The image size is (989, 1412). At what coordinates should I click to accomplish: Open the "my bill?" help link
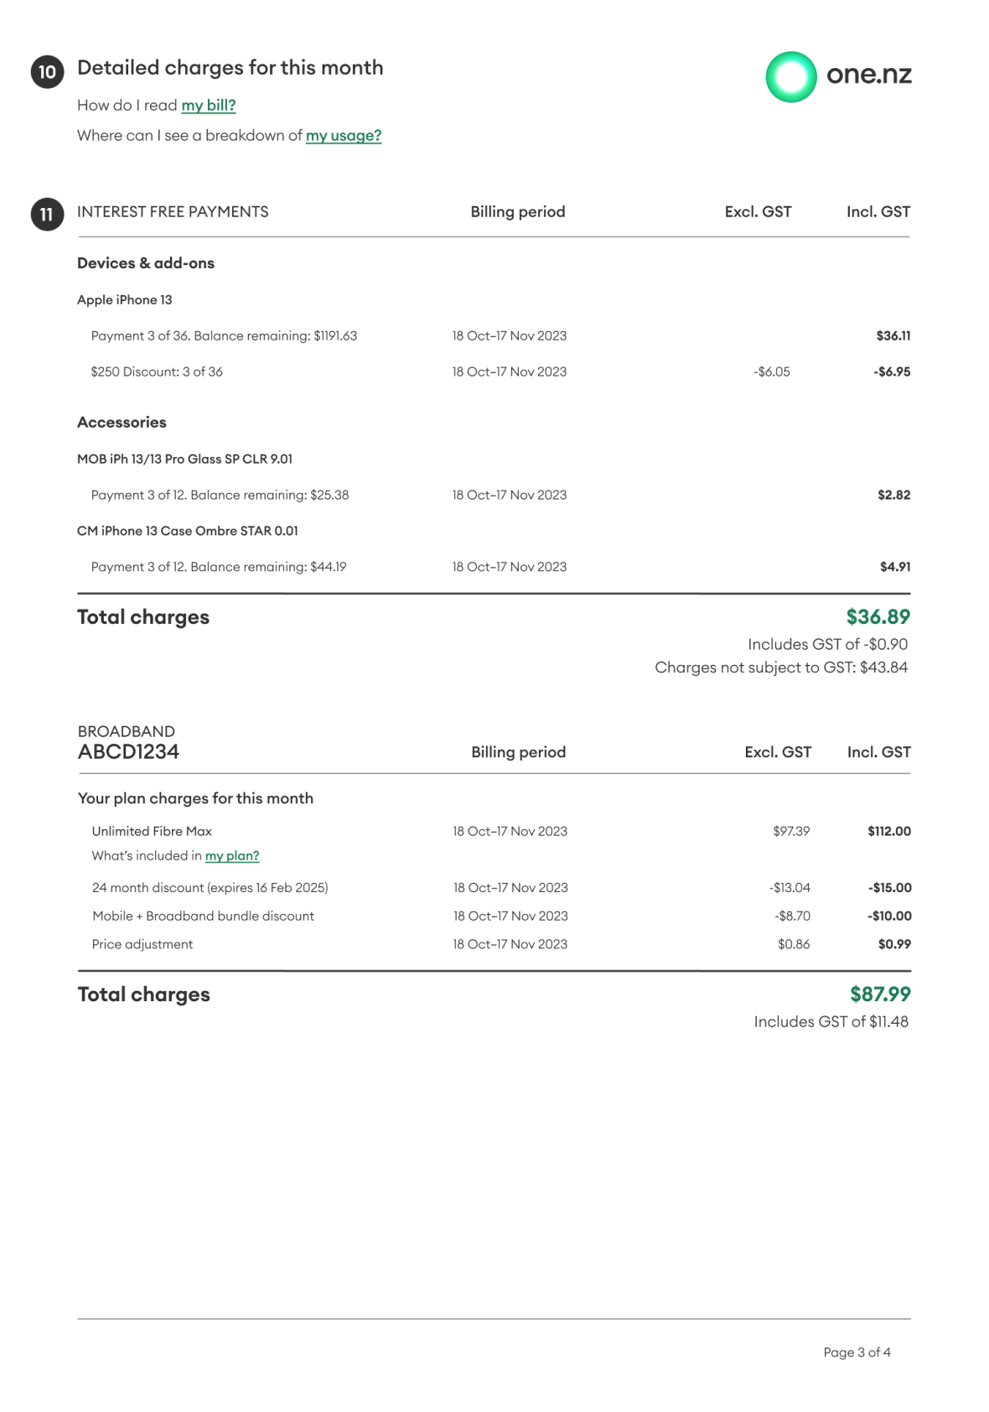click(209, 106)
